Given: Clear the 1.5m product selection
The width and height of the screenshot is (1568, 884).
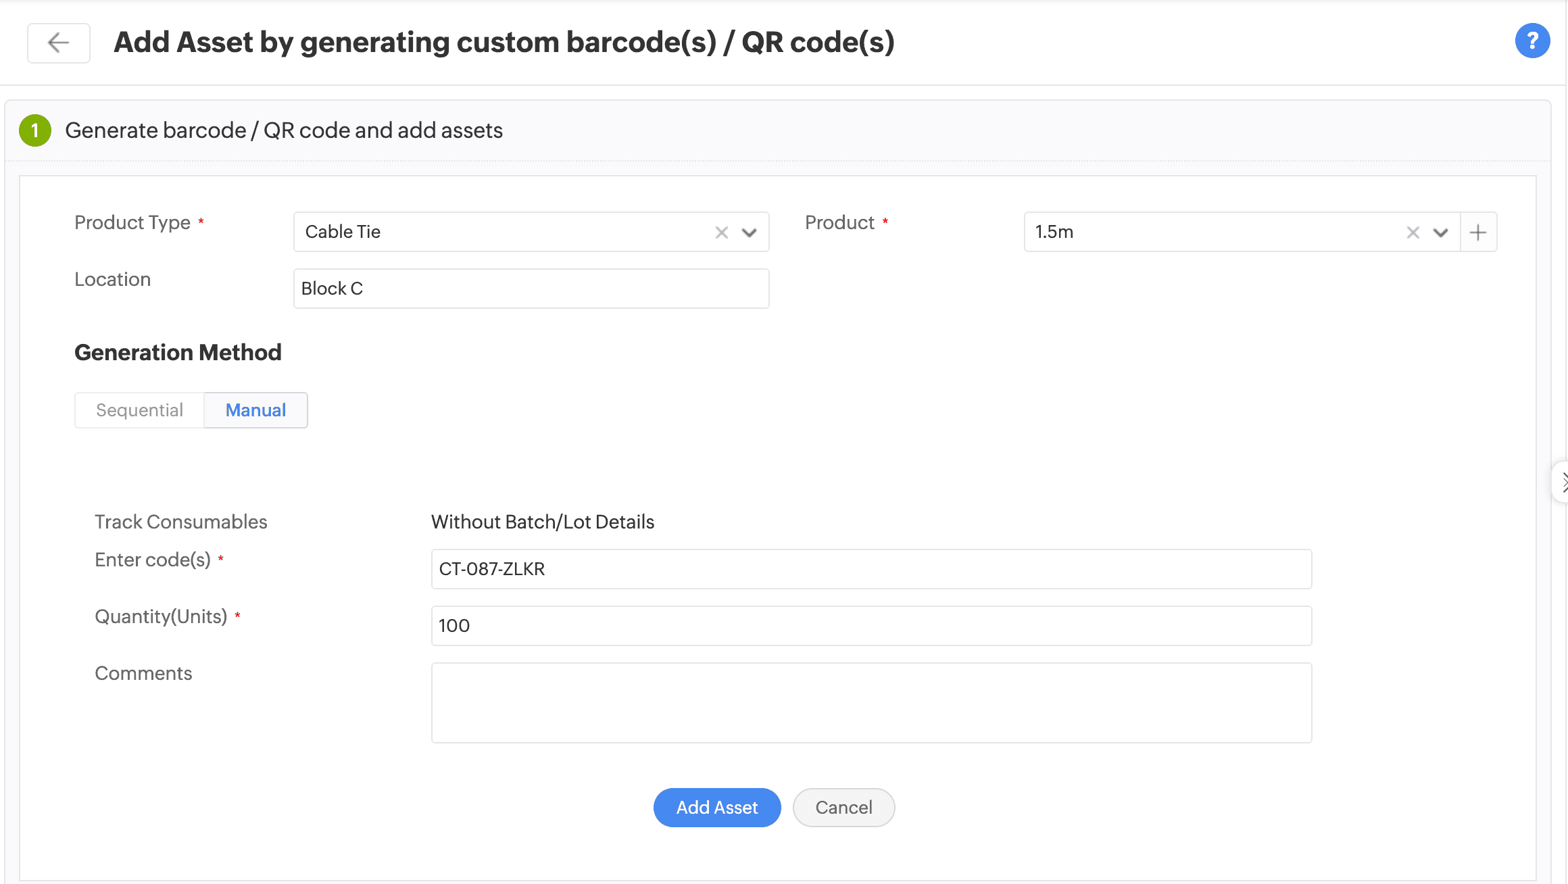Looking at the screenshot, I should click(1413, 232).
